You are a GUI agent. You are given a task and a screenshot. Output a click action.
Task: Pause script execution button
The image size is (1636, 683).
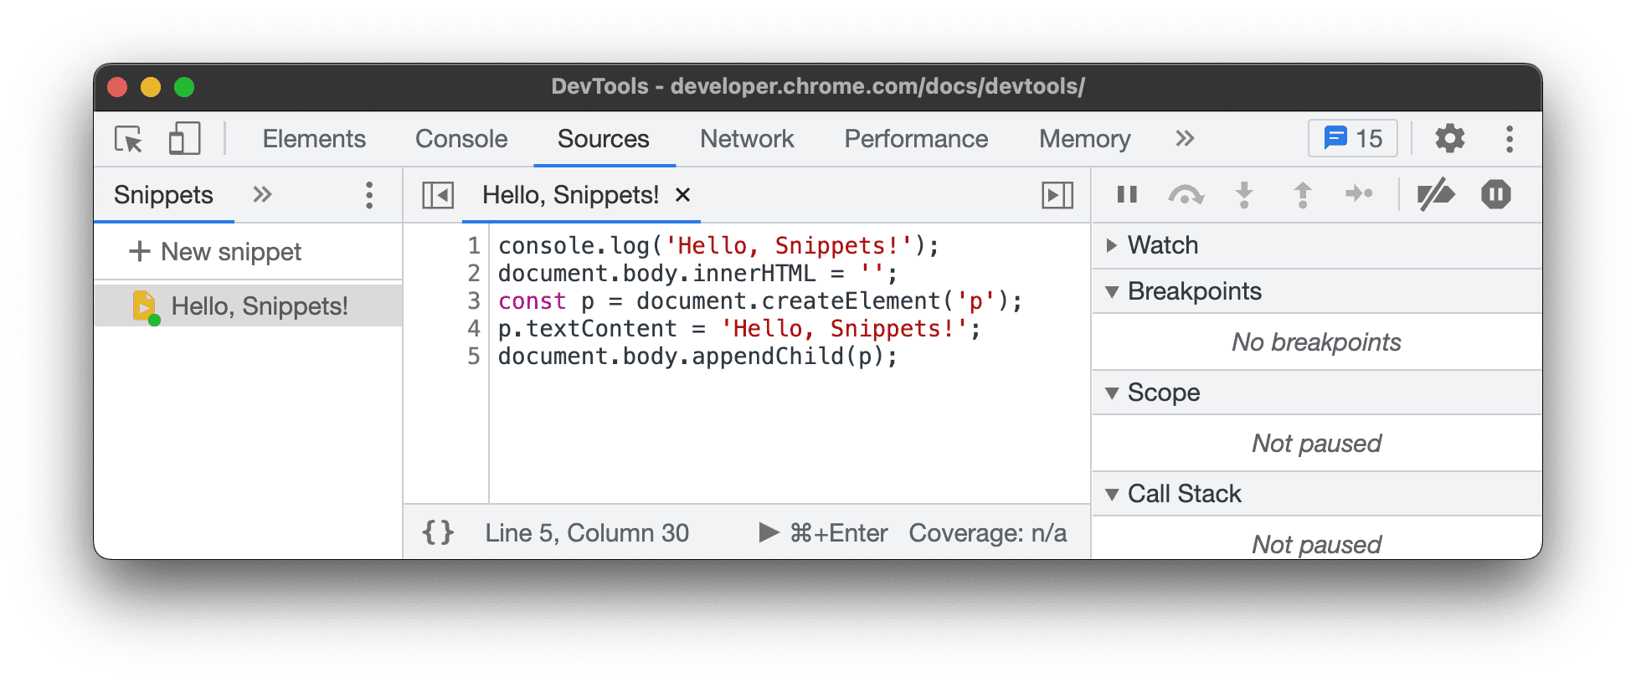point(1127,195)
